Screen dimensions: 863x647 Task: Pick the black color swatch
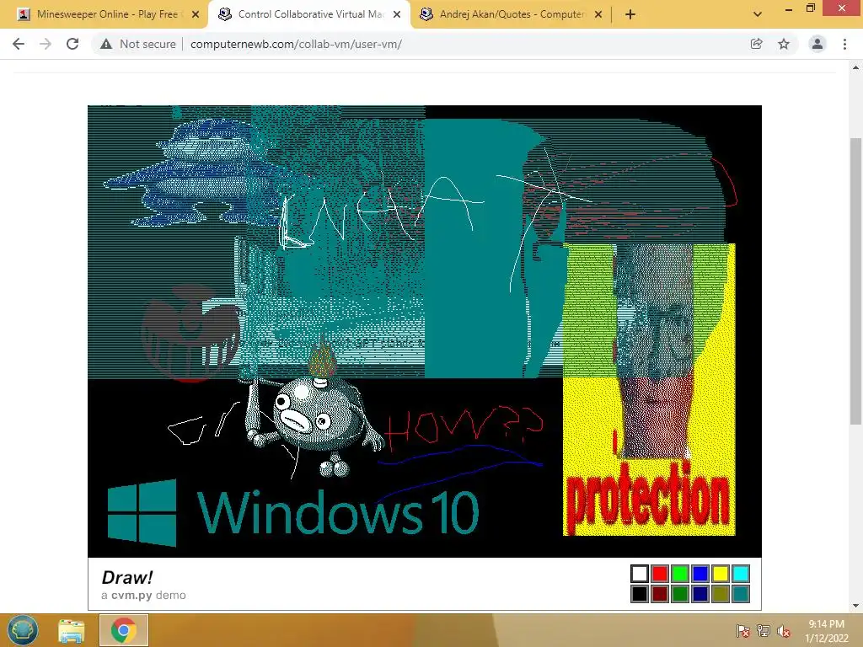point(640,594)
